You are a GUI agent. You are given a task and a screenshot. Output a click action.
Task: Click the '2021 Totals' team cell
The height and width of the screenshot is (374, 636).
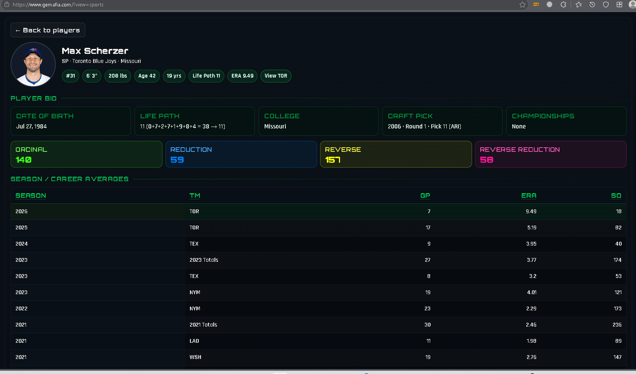(203, 325)
